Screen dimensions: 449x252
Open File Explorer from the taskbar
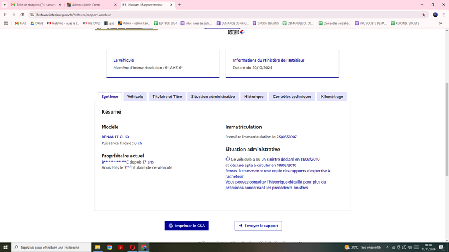(98, 248)
